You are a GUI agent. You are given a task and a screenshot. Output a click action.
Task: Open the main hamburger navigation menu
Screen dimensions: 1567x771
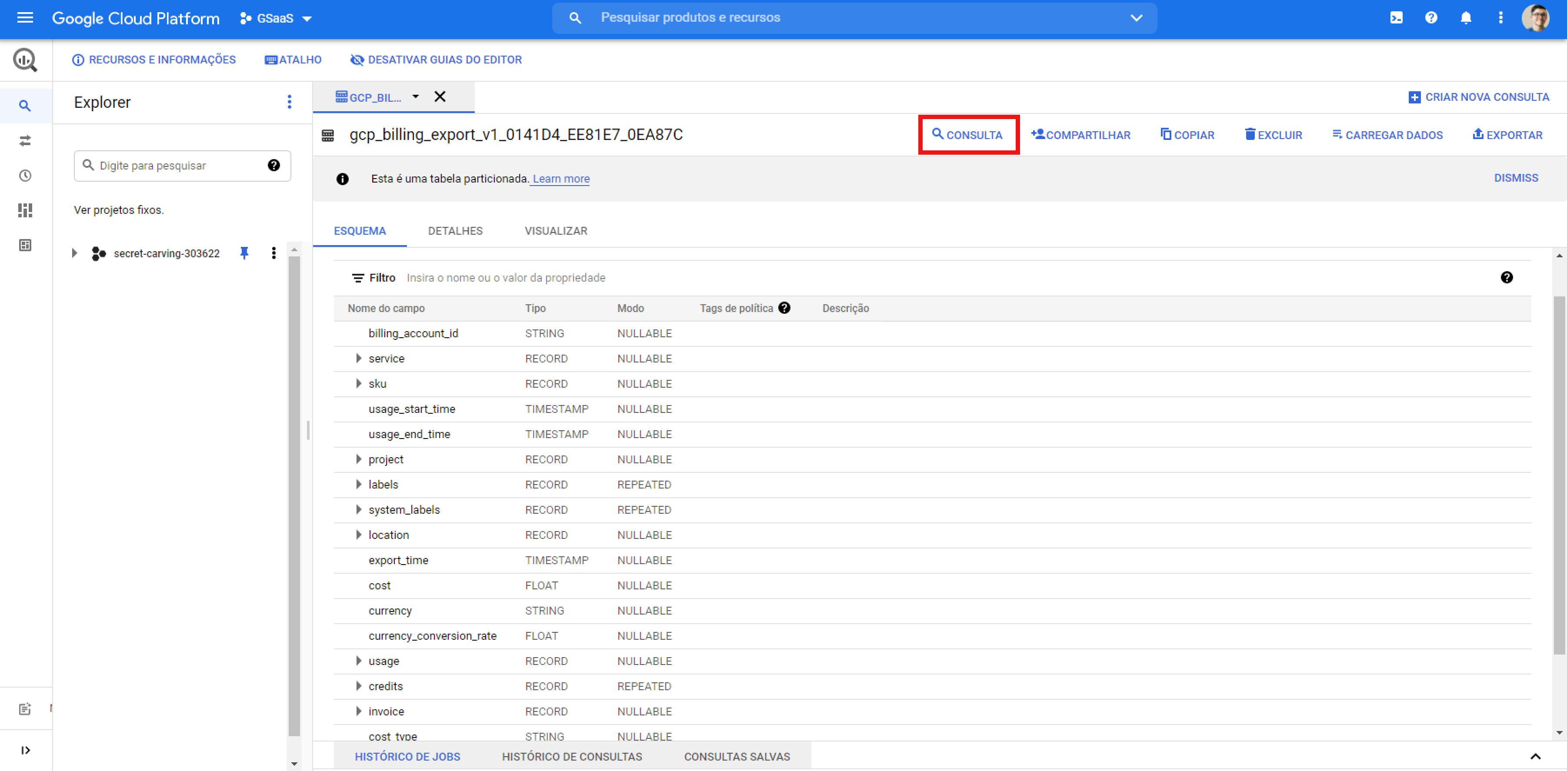coord(25,18)
